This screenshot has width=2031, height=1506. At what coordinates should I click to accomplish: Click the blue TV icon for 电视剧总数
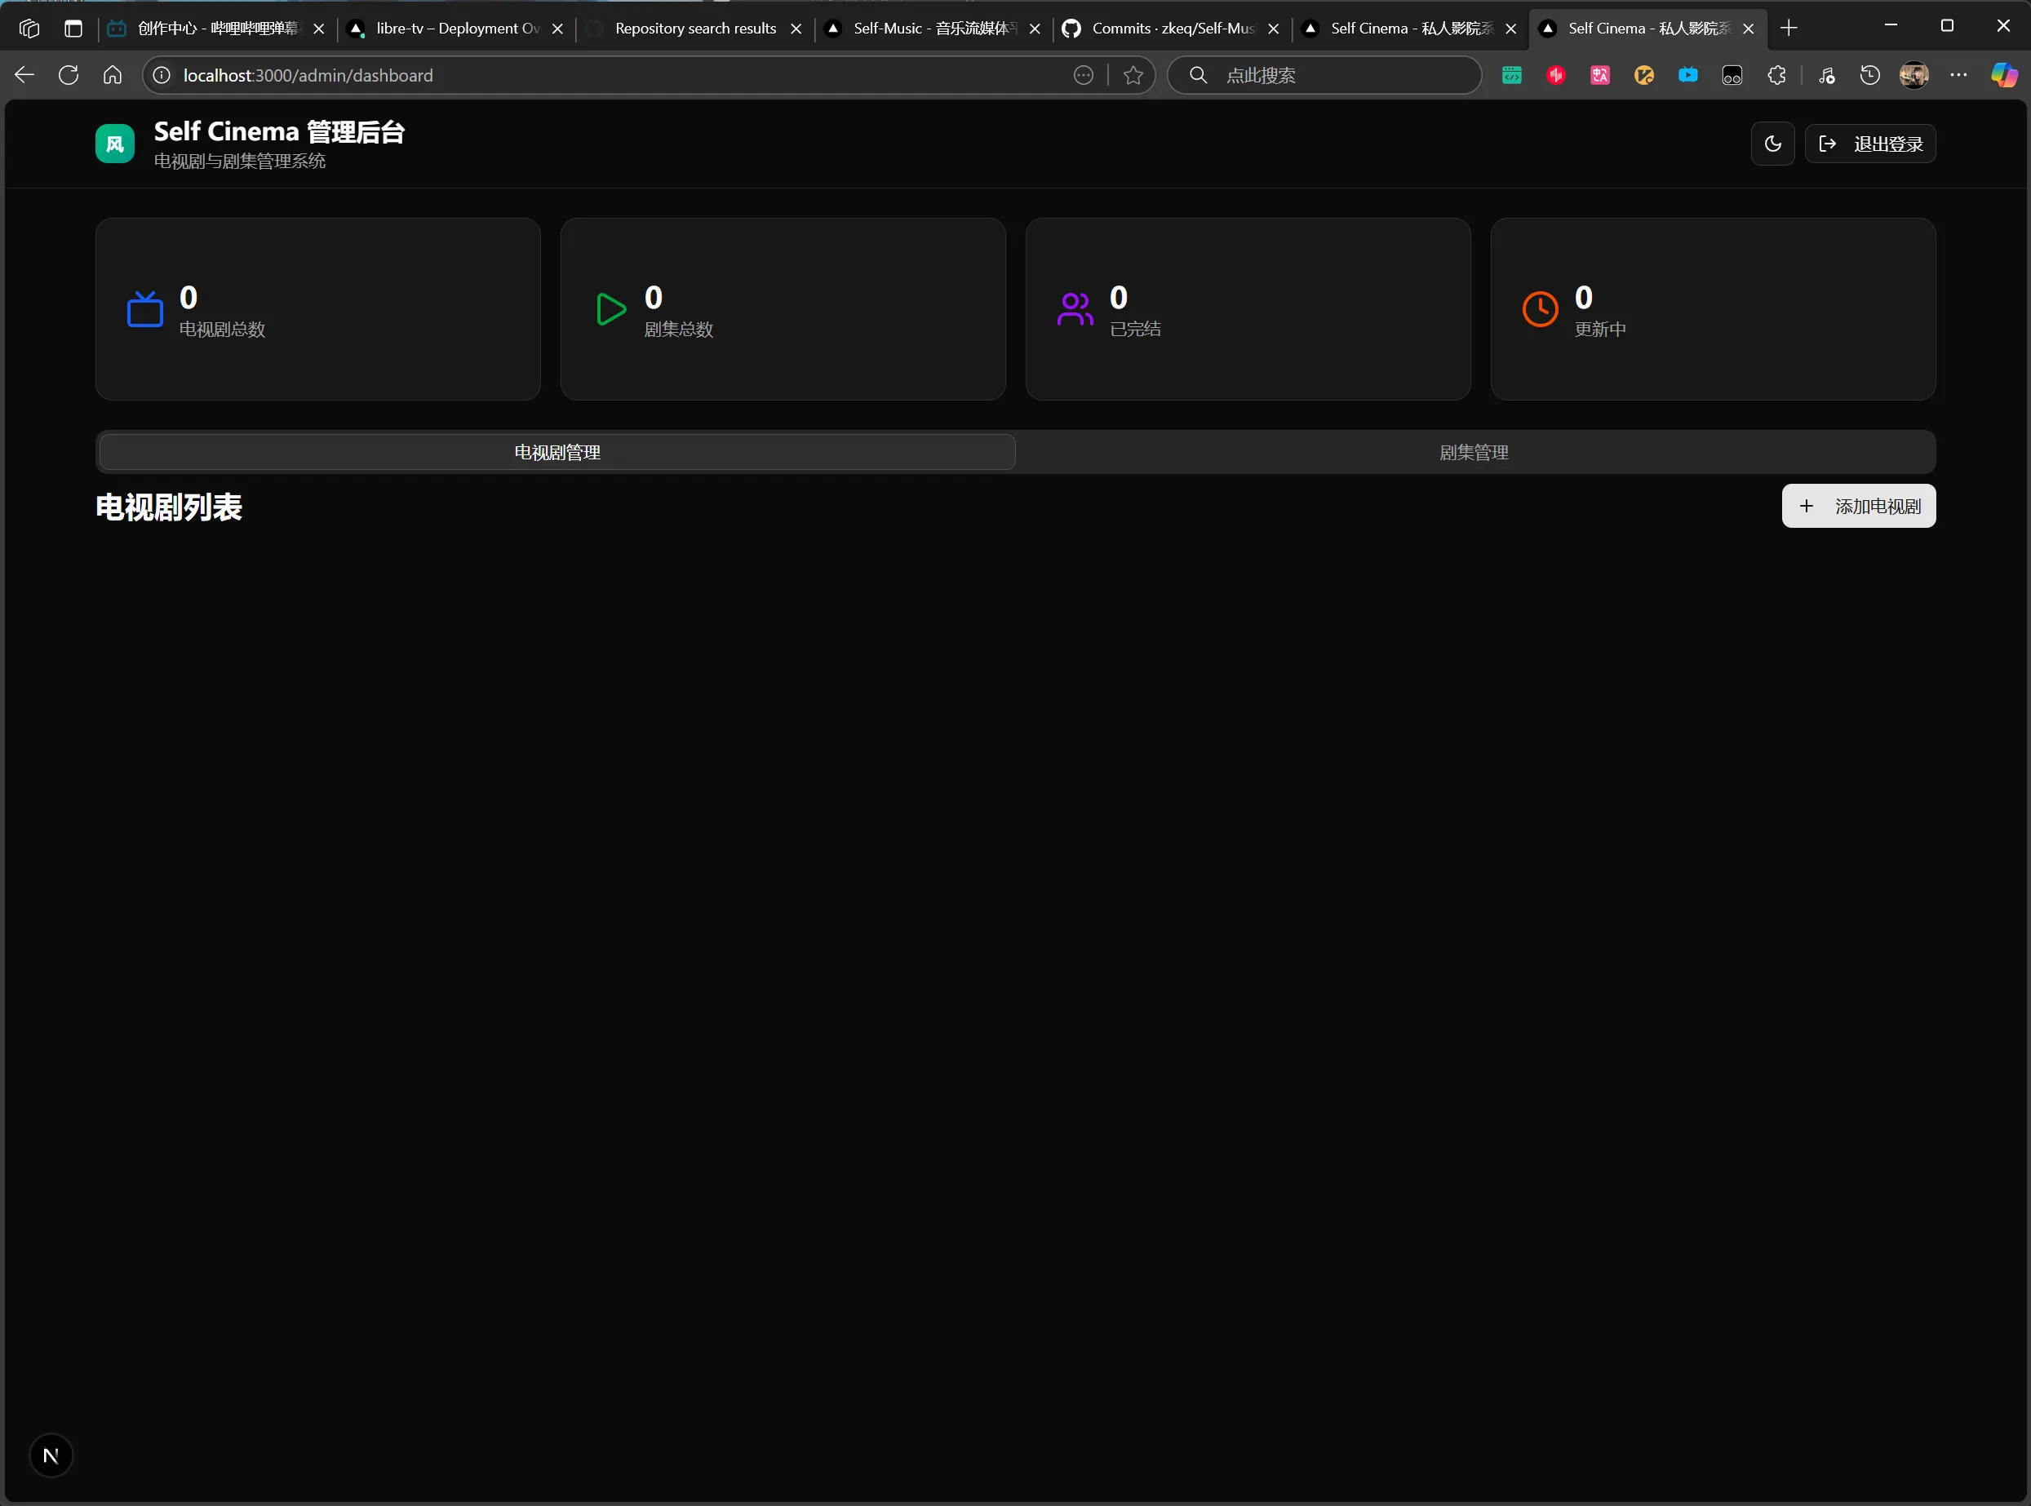(145, 309)
